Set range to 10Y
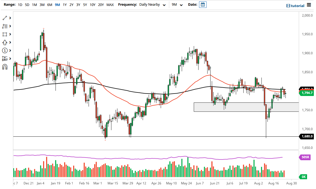 [93, 5]
